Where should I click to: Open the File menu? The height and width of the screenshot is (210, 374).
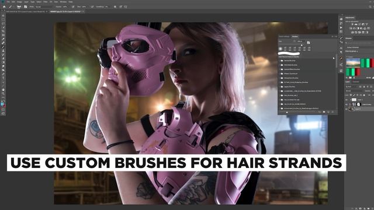[8, 2]
